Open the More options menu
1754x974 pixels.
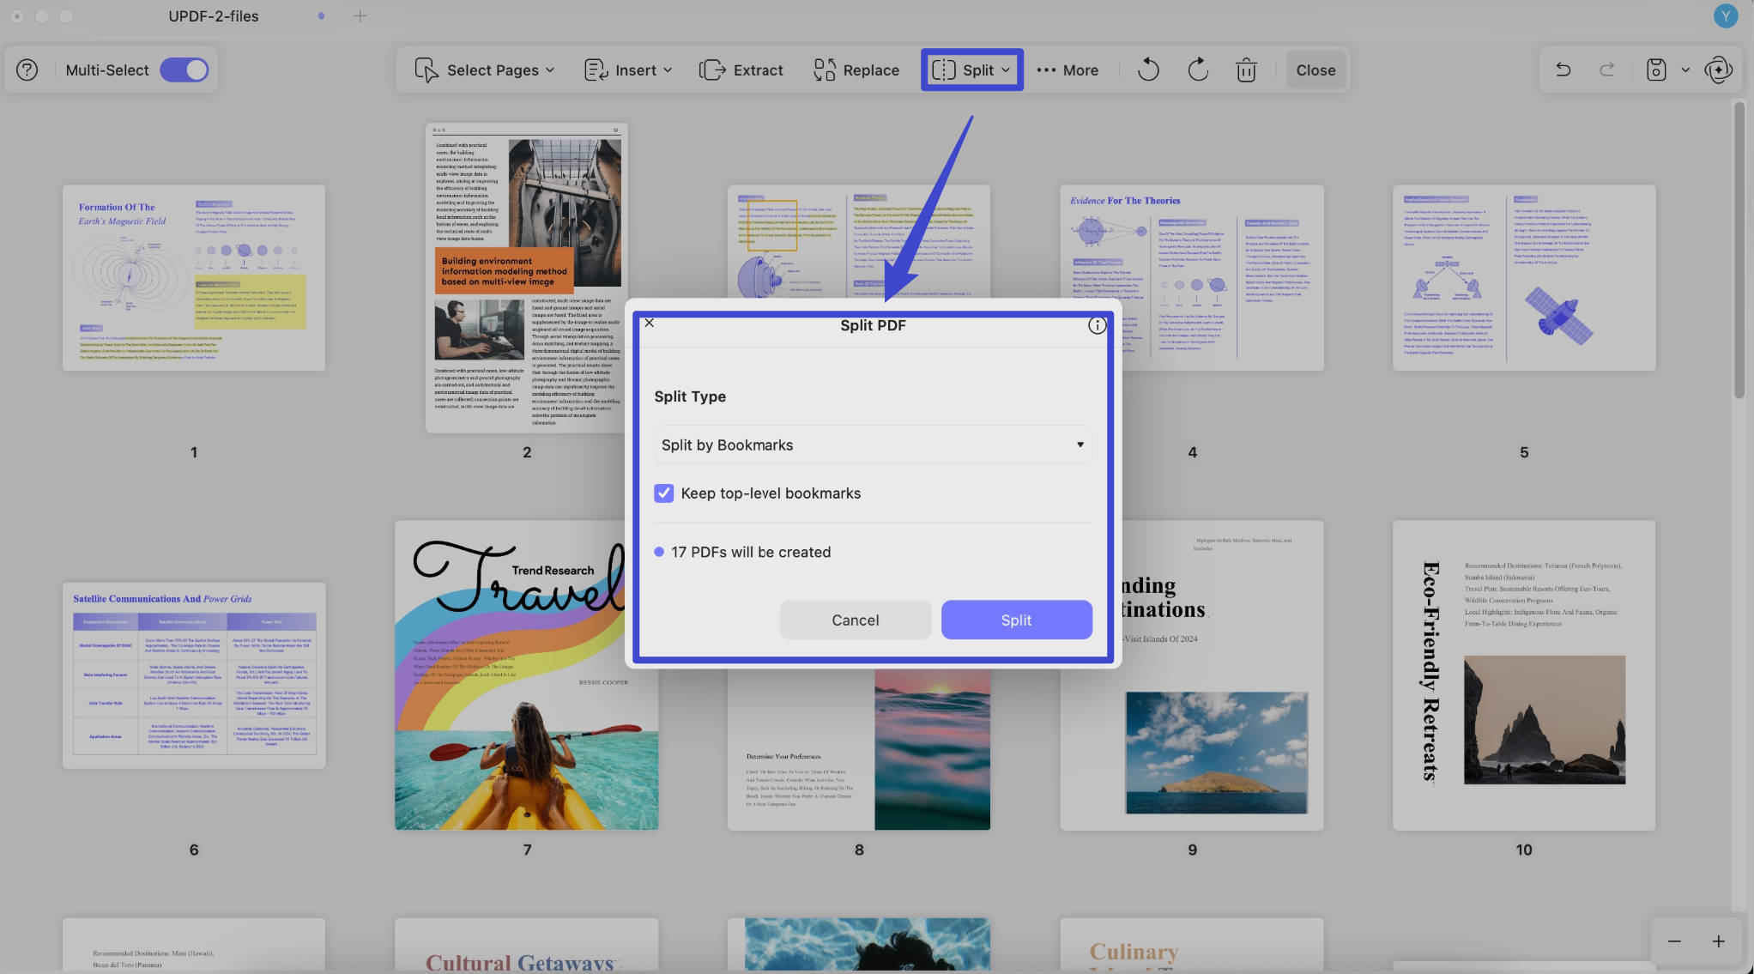point(1068,70)
